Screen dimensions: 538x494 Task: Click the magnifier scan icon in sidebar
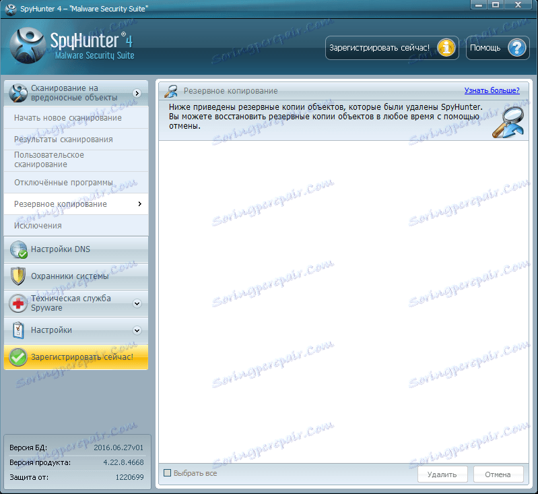(18, 93)
